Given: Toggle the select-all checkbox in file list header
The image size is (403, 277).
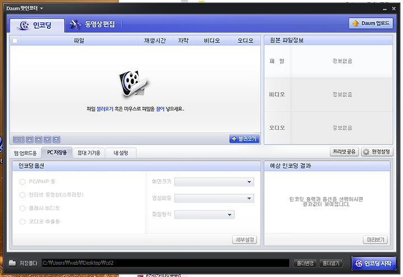Looking at the screenshot, I should click(15, 41).
